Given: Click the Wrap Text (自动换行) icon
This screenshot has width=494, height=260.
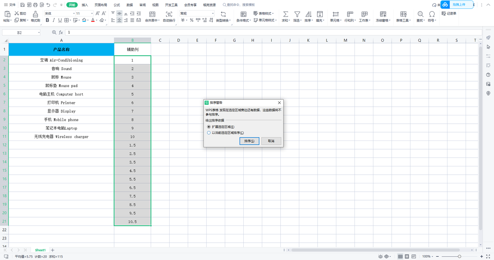Looking at the screenshot, I should (169, 14).
